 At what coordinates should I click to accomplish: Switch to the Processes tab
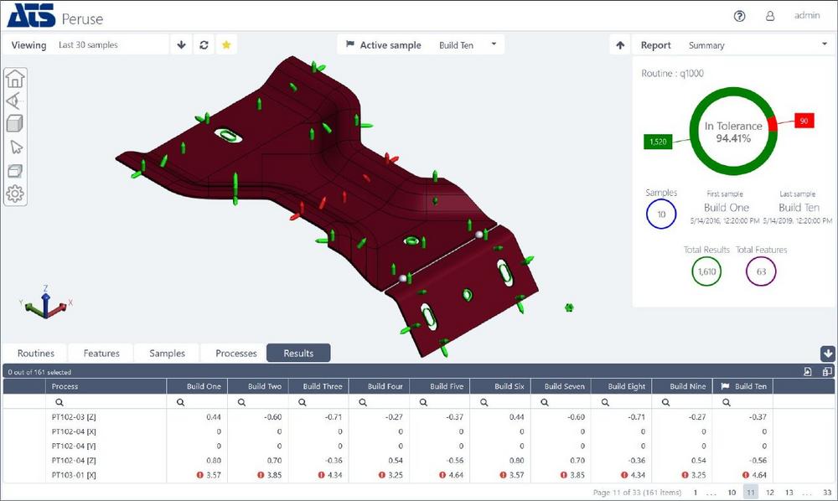coord(235,353)
